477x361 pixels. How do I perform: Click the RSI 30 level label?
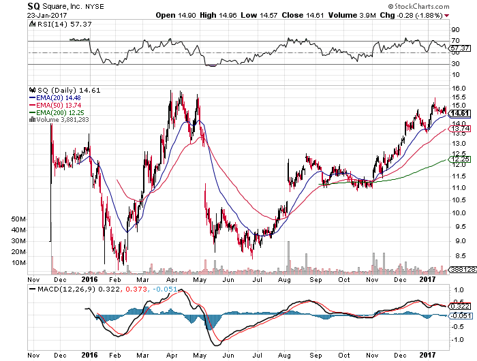click(x=455, y=63)
